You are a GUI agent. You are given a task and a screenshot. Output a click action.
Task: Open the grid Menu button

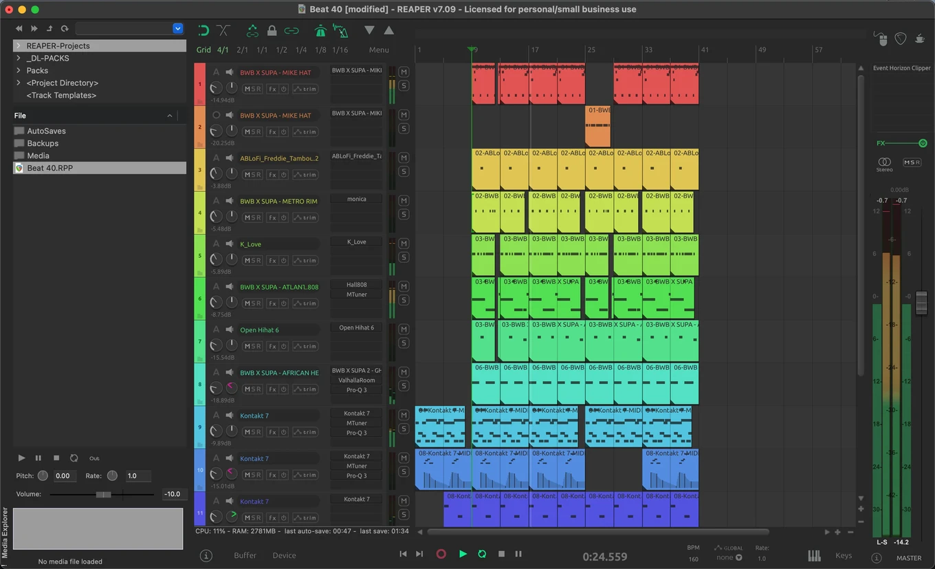coord(379,50)
